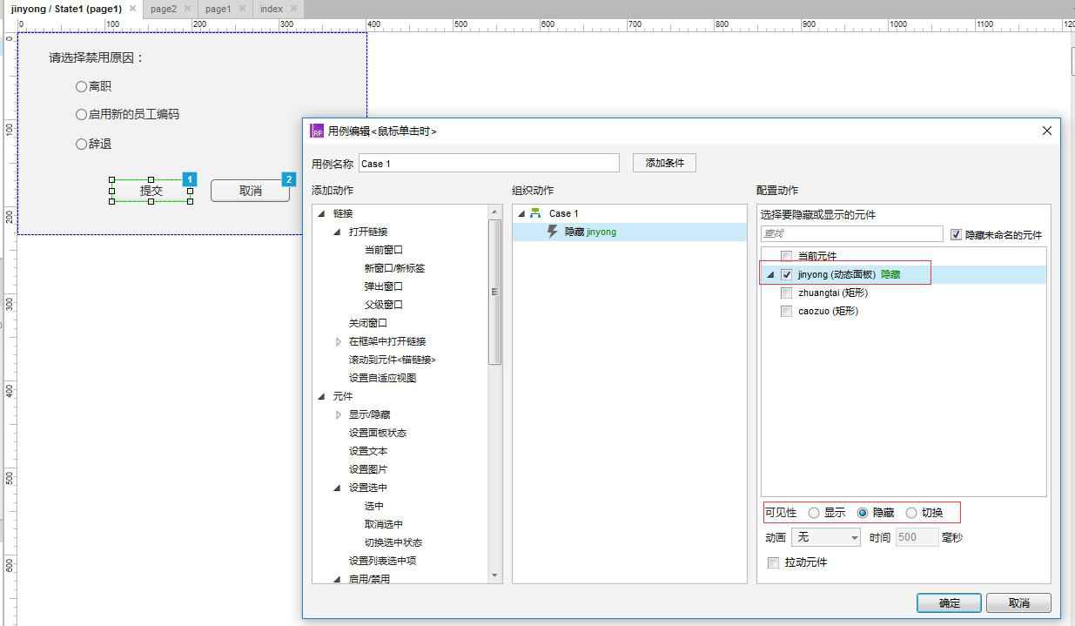
Task: Close the page2 tab
Action: pos(187,9)
